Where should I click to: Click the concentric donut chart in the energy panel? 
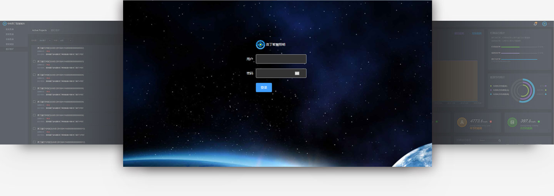click(x=523, y=91)
